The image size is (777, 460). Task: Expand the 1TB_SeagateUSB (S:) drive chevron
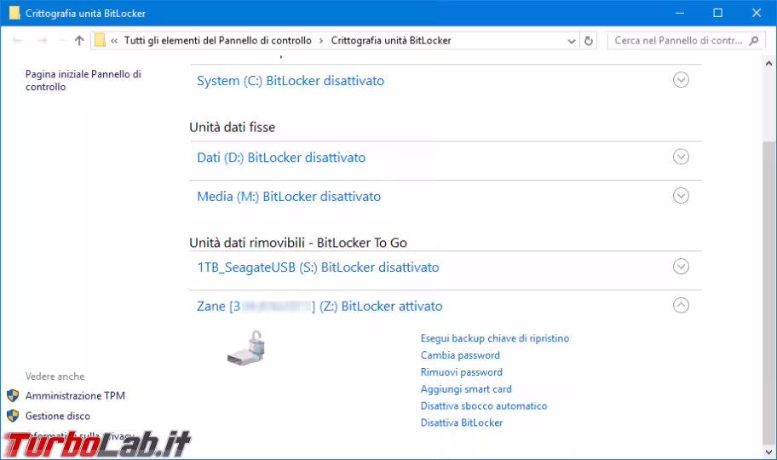[681, 267]
